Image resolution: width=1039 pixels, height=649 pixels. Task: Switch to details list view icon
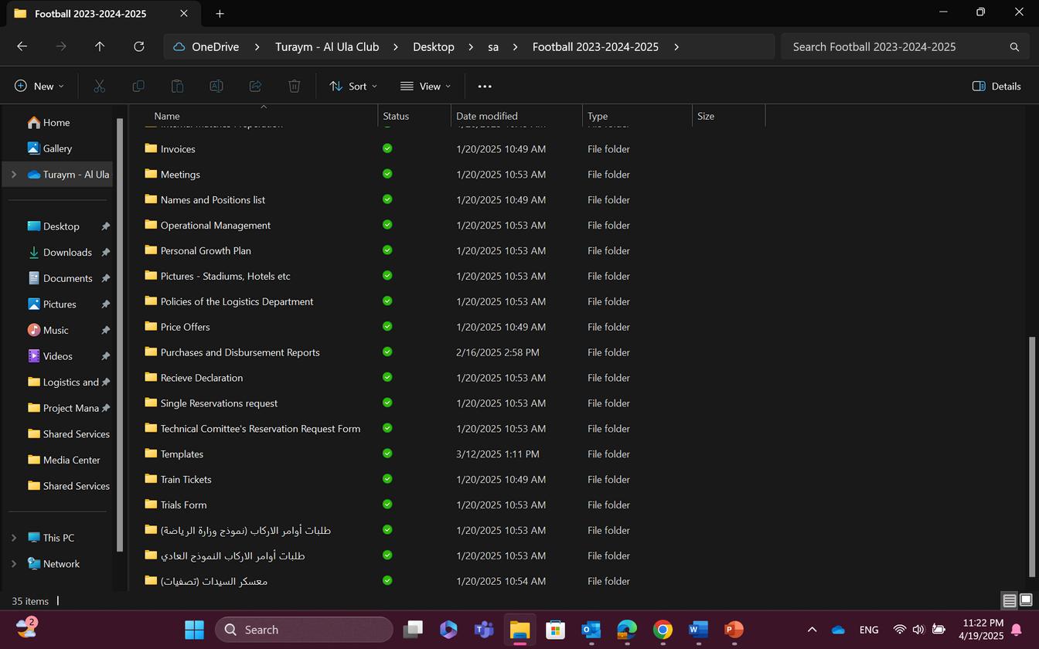point(1009,600)
